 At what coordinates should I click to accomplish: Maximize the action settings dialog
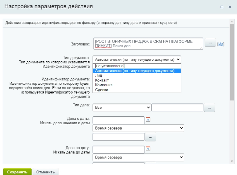pyautogui.click(x=222, y=7)
